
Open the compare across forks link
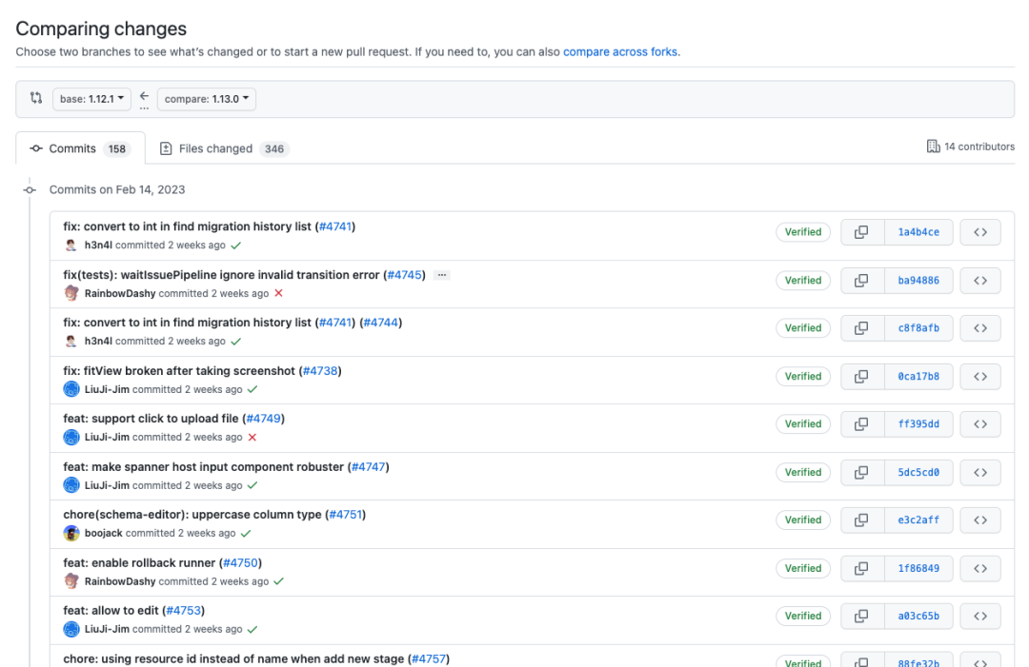pos(620,51)
